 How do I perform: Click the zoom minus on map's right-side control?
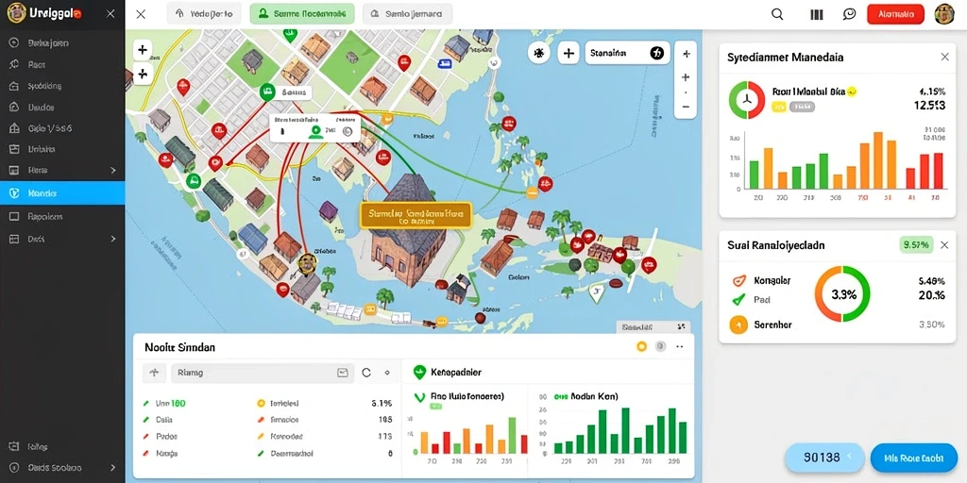(x=686, y=107)
